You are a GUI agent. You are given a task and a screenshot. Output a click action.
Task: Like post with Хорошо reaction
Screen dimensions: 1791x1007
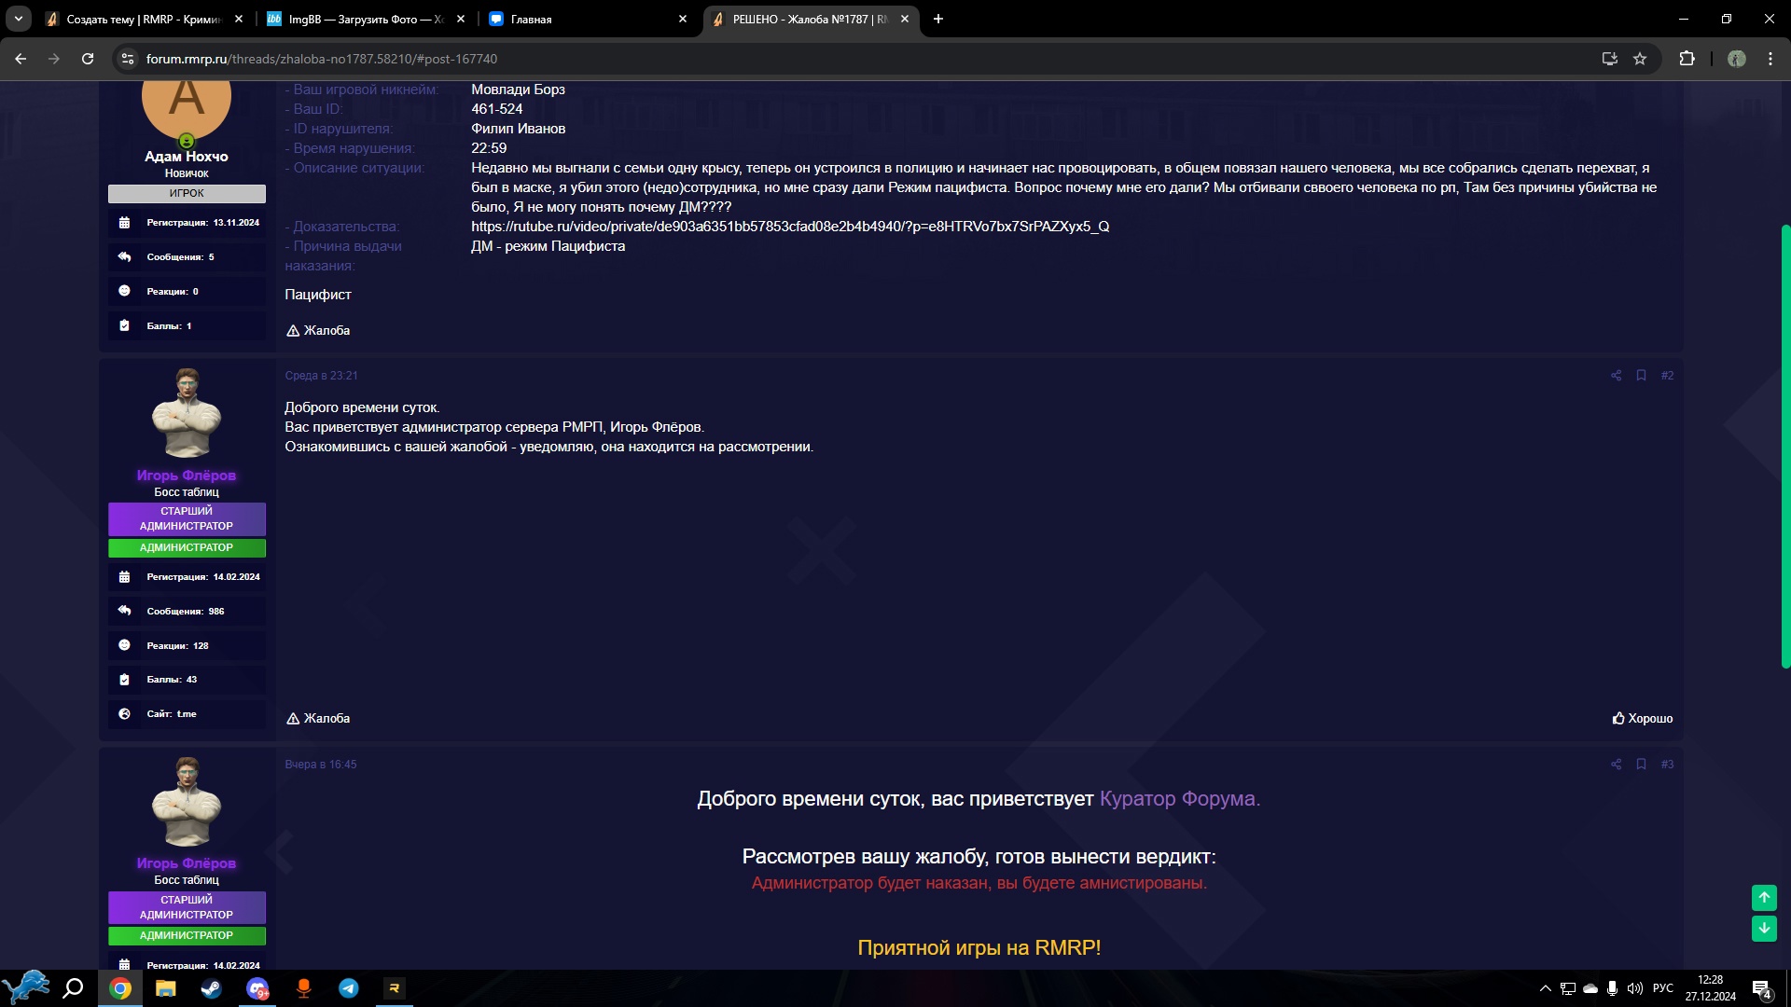coord(1643,719)
